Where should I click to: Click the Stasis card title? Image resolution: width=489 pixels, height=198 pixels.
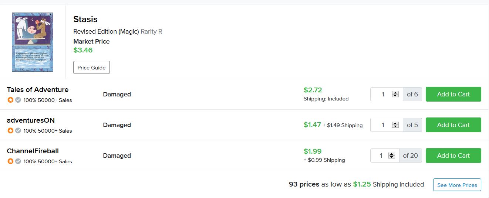click(x=85, y=19)
